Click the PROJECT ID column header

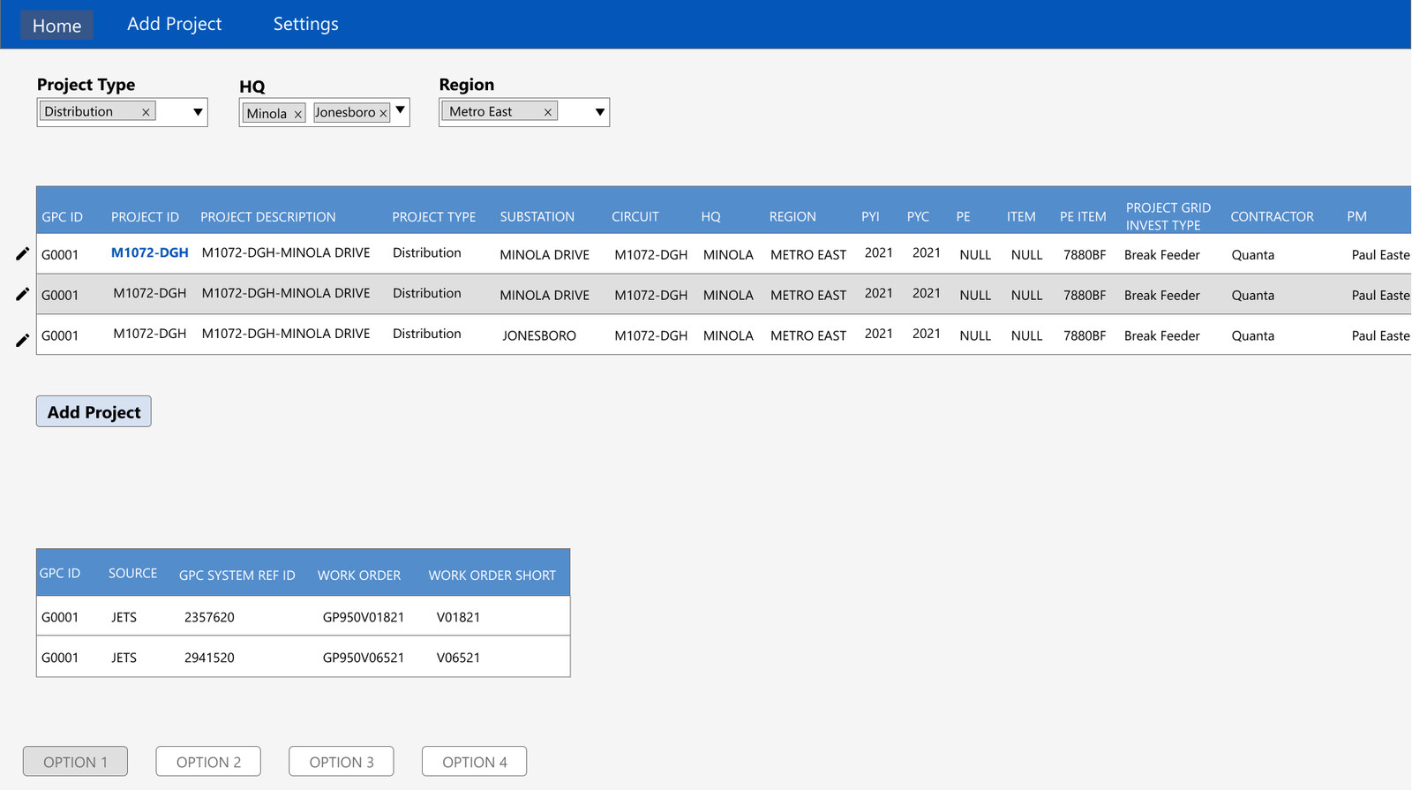click(x=145, y=217)
